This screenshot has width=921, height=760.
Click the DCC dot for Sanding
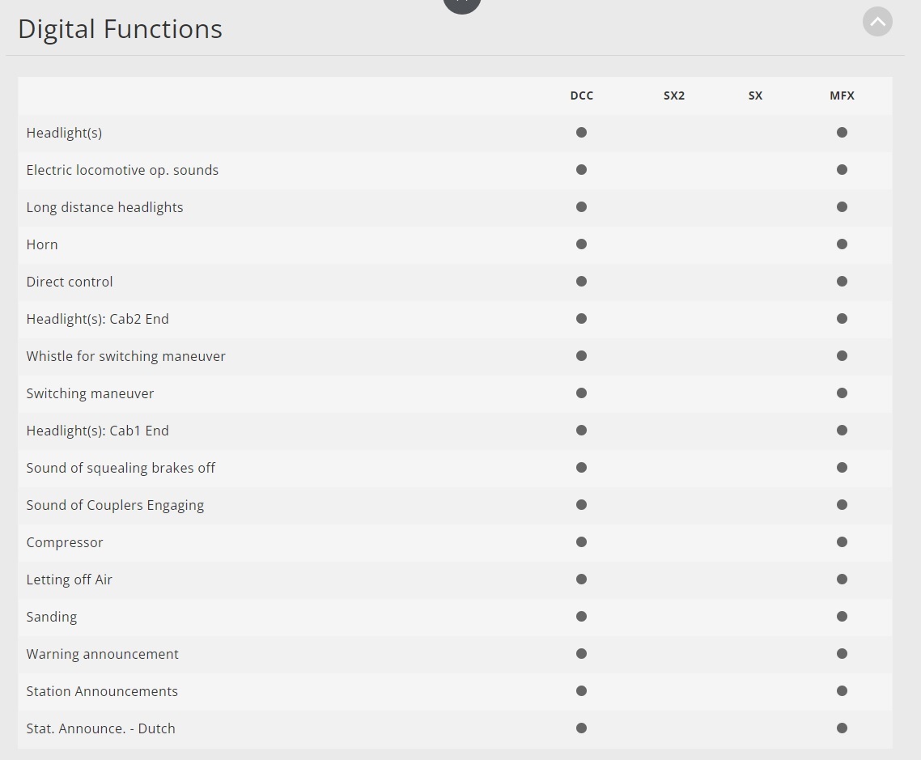click(x=581, y=617)
